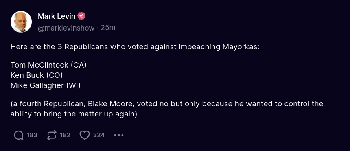Click the last line ending 'matter up again)'
Viewport: 350px width, 151px height.
[x=74, y=114]
